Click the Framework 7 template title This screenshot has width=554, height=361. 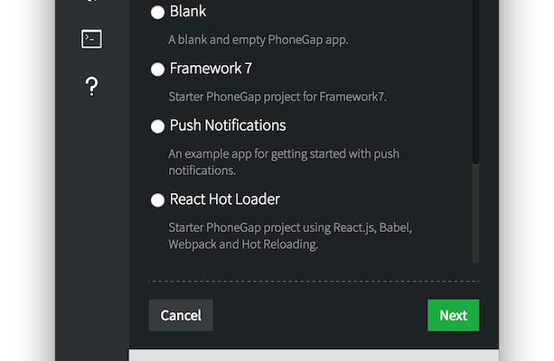(211, 69)
